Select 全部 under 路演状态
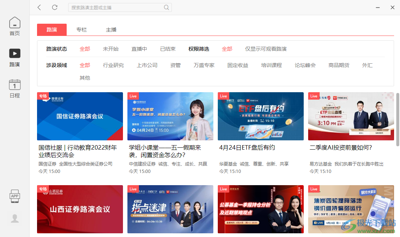This screenshot has height=237, width=400. 85,49
